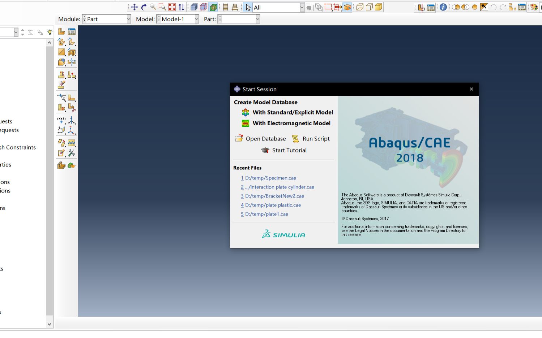Screen dimensions: 542x338
Task: Open the Part Manager icon
Action: pyautogui.click(x=72, y=31)
